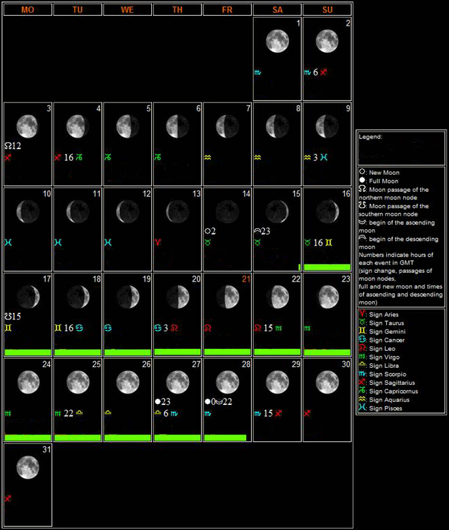Viewport: 449px width, 530px height.
Task: Click the half moon image on day 6
Action: [178, 126]
